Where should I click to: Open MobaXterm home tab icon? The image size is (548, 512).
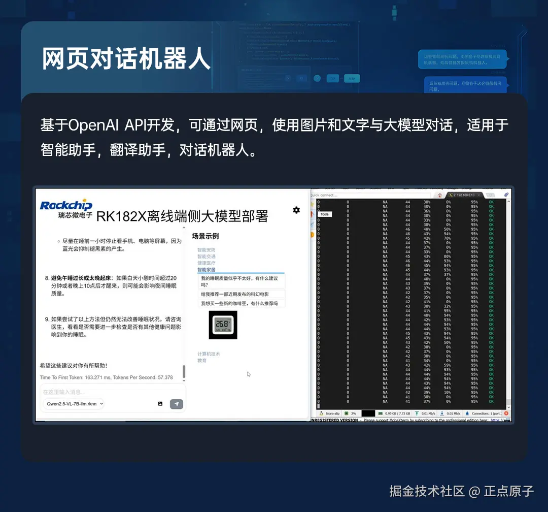[439, 195]
